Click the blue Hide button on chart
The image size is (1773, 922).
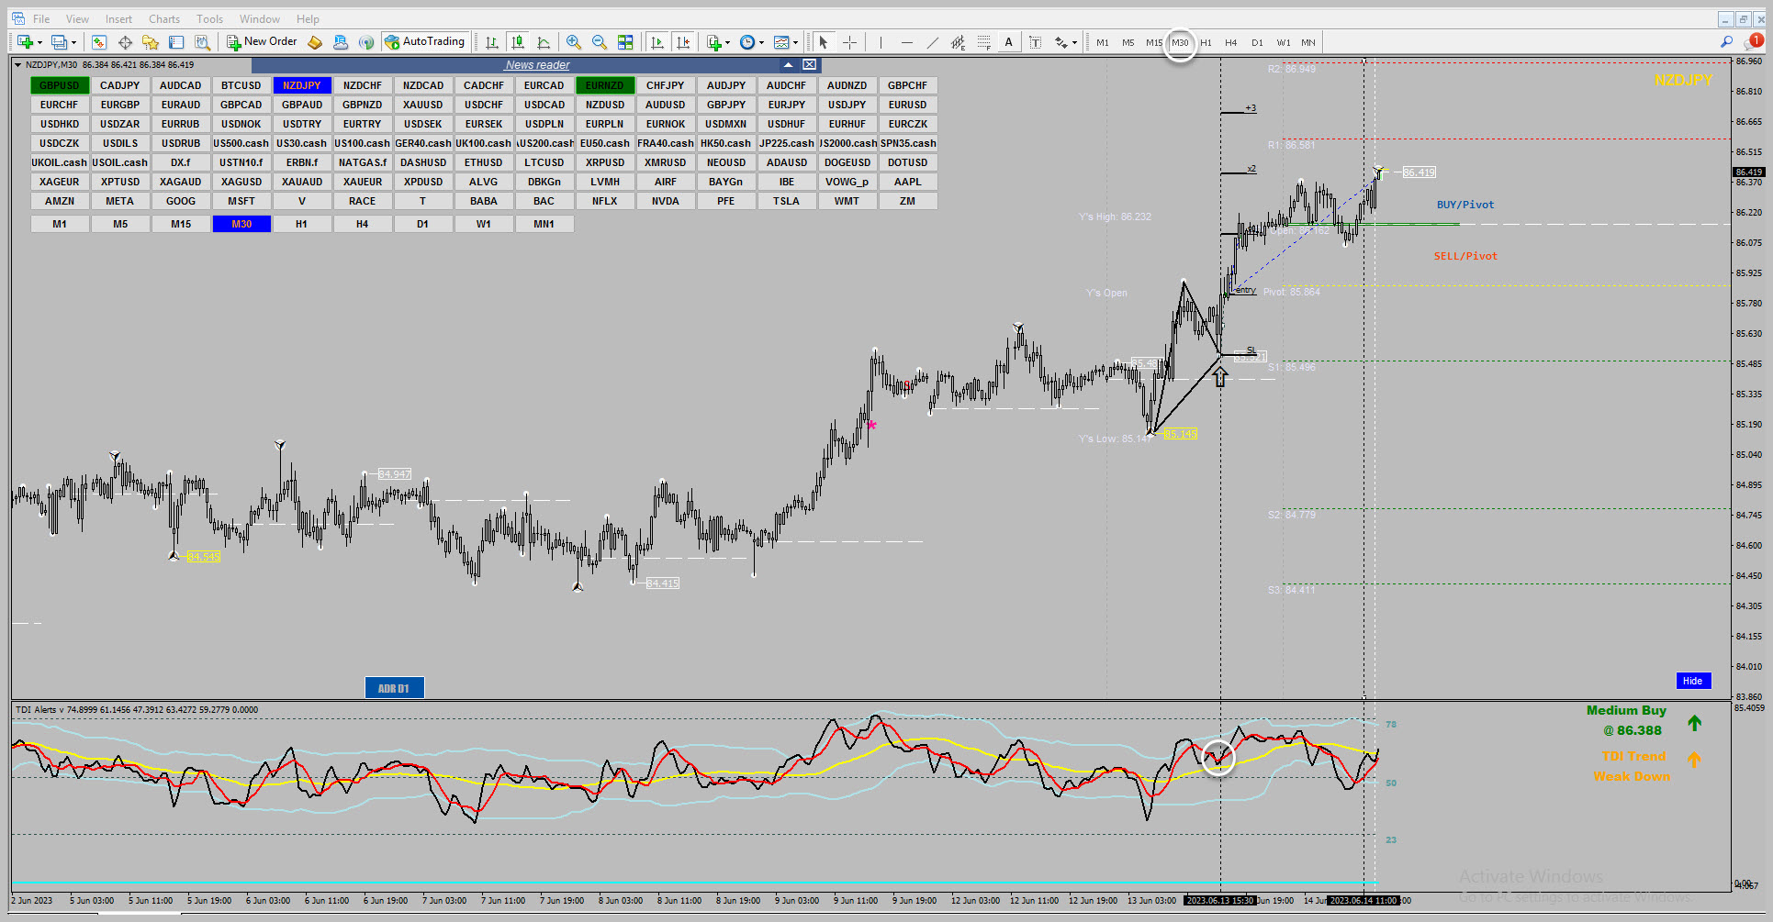point(1692,681)
